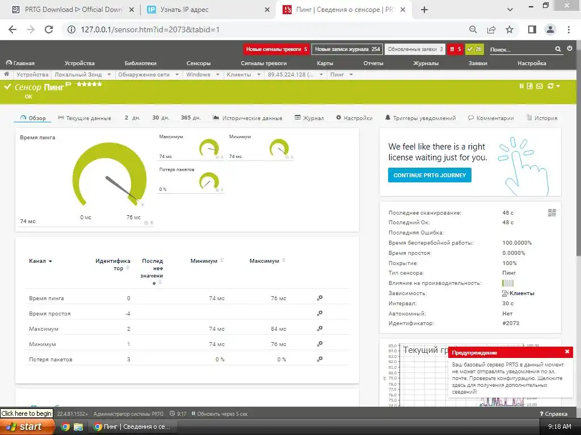Screen dimensions: 581x435
Task: Open the Главная main menu
Action: (x=20, y=63)
